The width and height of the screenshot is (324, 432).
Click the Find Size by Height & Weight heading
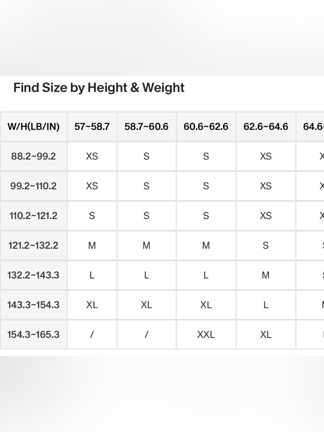99,88
